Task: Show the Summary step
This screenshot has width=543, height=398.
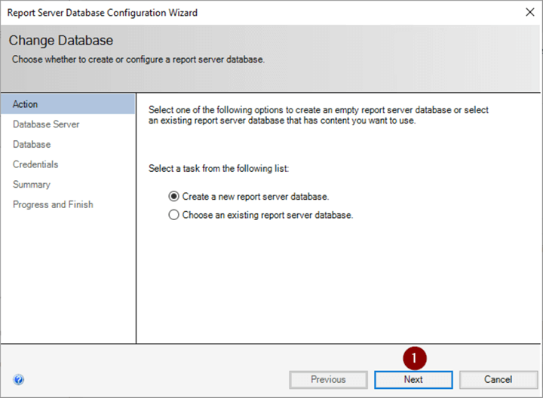Action: [x=32, y=185]
